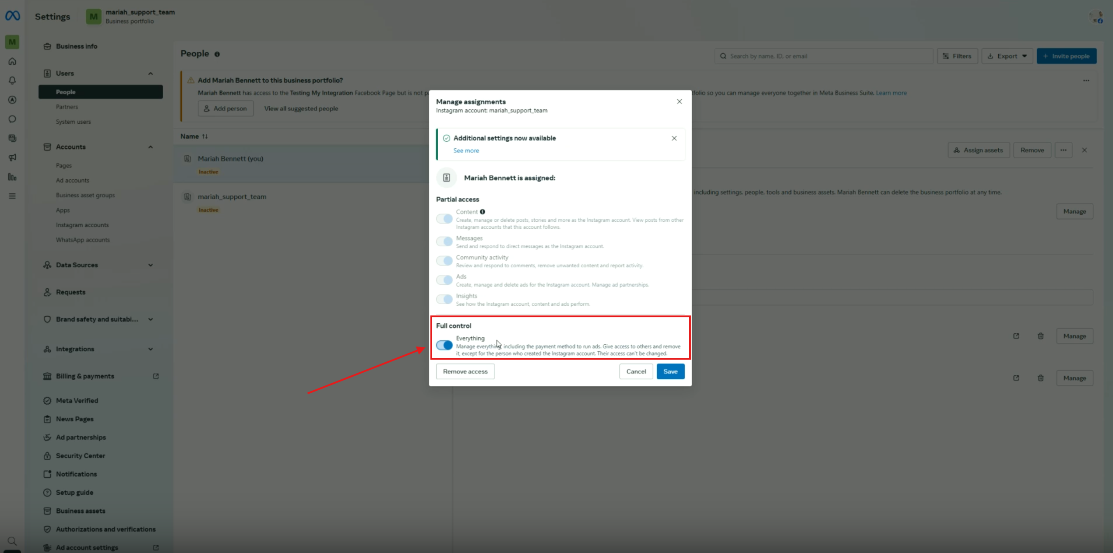The height and width of the screenshot is (553, 1113).
Task: Toggle Content partial access switch
Action: 444,219
